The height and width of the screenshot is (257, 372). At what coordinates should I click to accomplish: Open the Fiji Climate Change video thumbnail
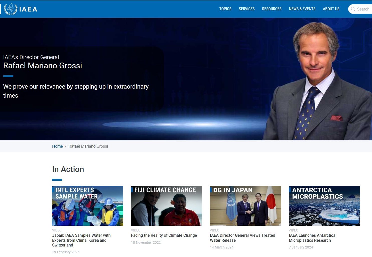pyautogui.click(x=166, y=206)
